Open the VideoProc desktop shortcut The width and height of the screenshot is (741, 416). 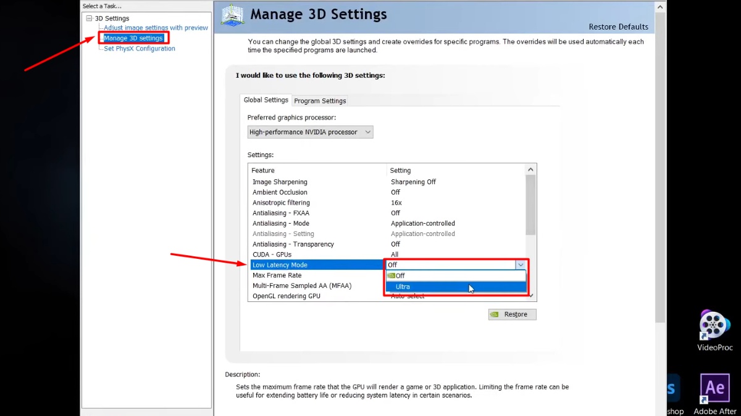point(714,325)
